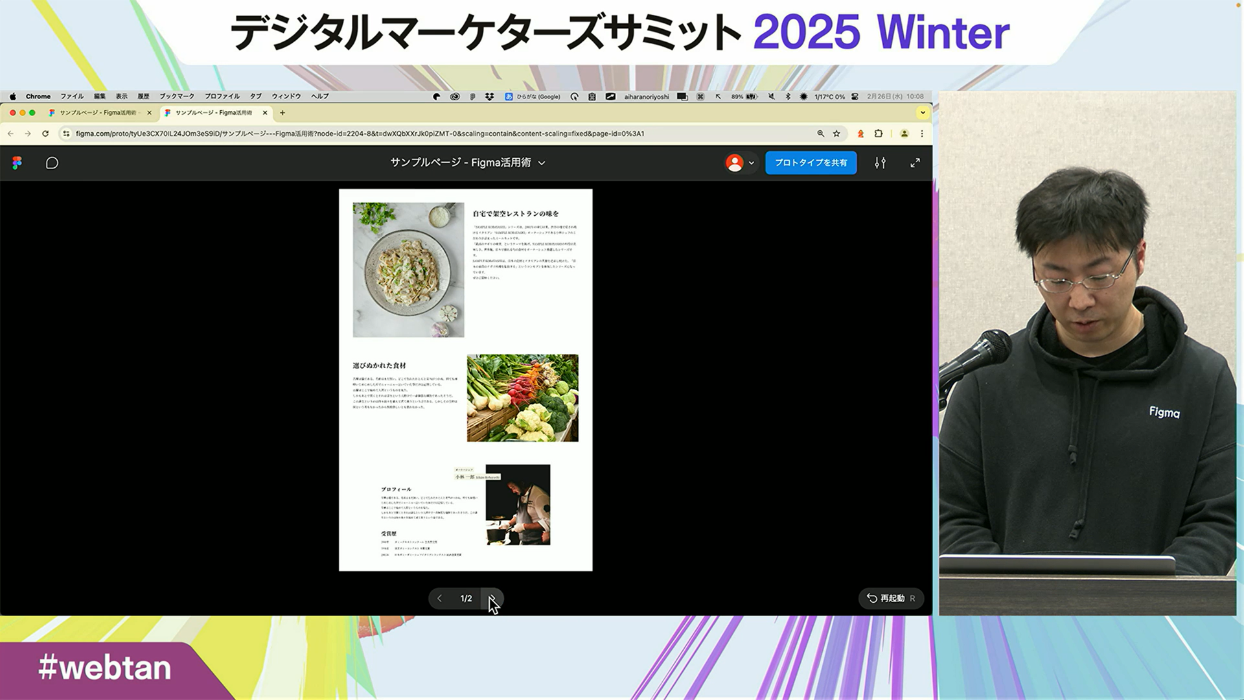The height and width of the screenshot is (700, 1244).
Task: Go to the previous frame arrow
Action: [x=439, y=598]
